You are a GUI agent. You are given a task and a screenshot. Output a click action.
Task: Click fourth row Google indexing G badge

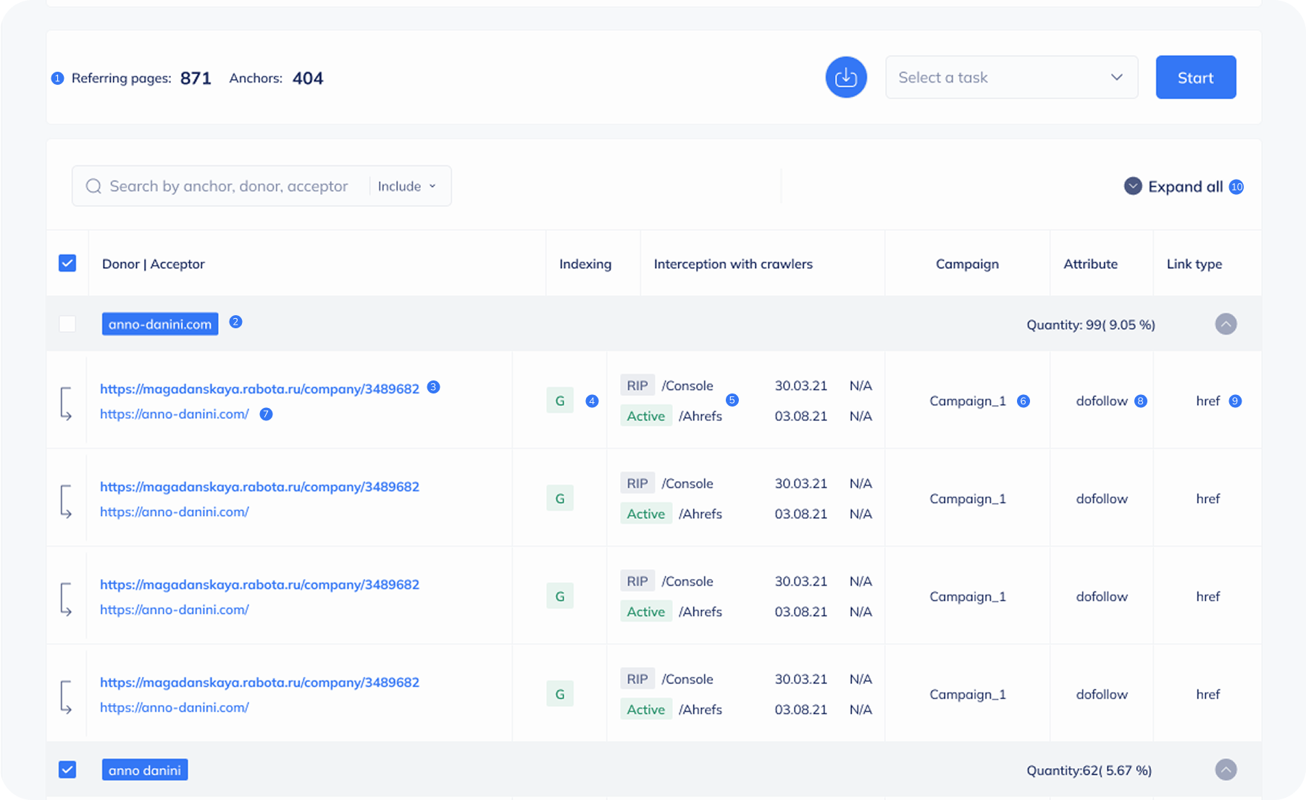(x=560, y=693)
